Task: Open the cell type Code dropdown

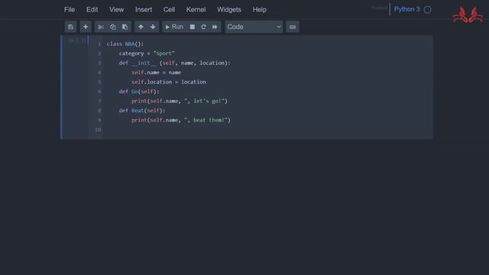Action: 254,27
